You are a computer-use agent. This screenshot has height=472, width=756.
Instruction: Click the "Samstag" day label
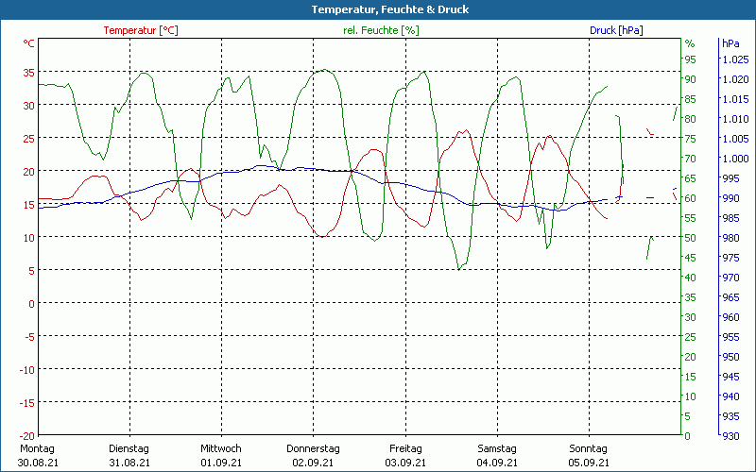click(x=497, y=448)
